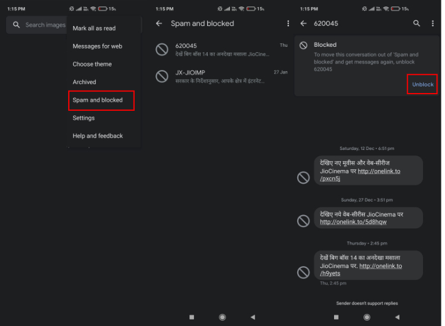Click the Thursday 2:45 pm date header

(x=367, y=244)
